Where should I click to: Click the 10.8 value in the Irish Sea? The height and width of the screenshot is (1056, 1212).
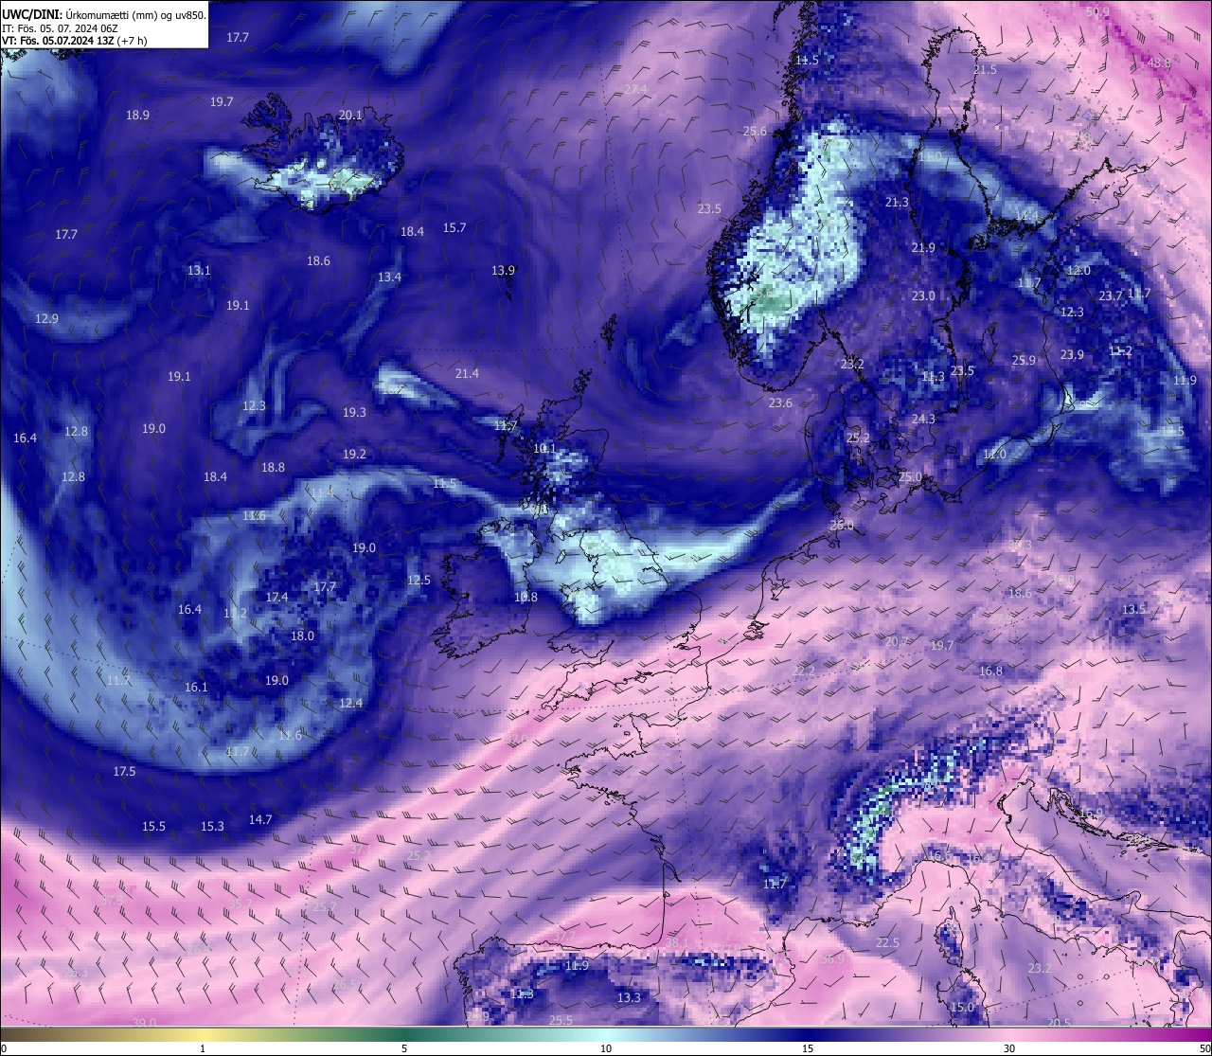(x=526, y=597)
